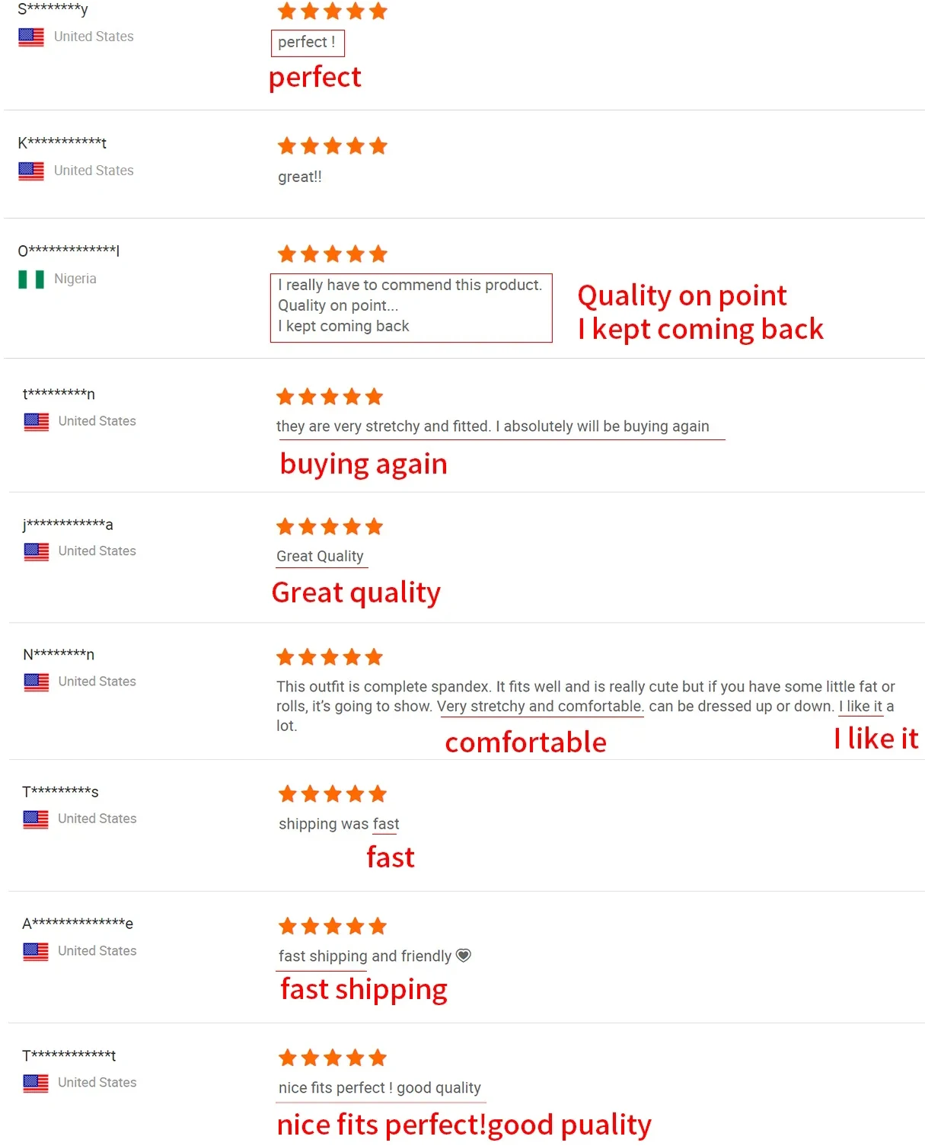
Task: Click 'I really have to commend' review box
Action: click(410, 306)
